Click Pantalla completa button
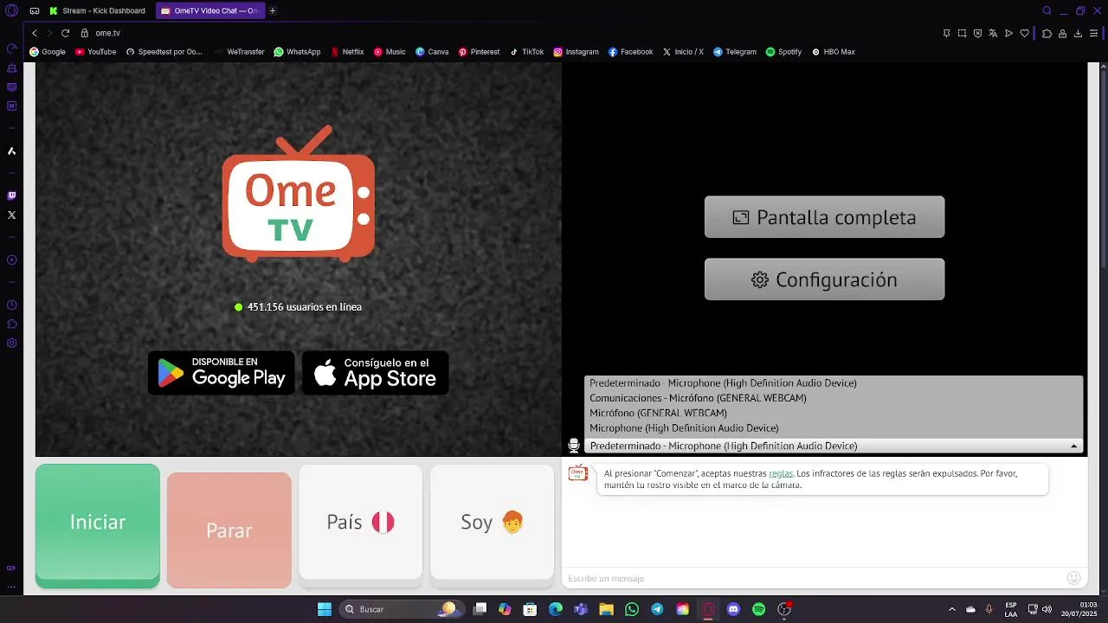The width and height of the screenshot is (1108, 623). tap(824, 217)
